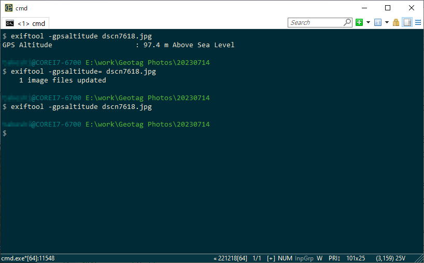Viewport: 424px width, 263px height.
Task: Select the <1> cmd tab
Action: tap(25, 23)
